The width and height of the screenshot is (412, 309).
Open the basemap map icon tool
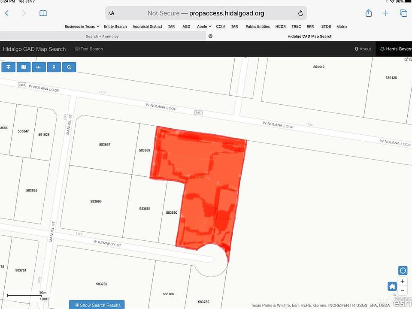pos(23,67)
